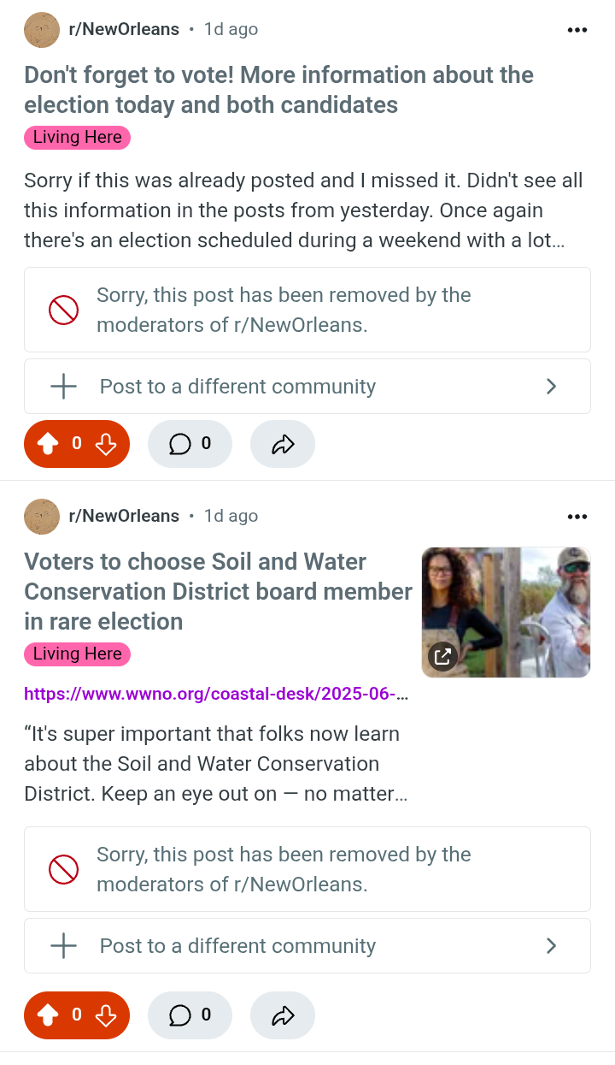Expand 'Post to a different community' under first post
The height and width of the screenshot is (1065, 615).
[307, 387]
